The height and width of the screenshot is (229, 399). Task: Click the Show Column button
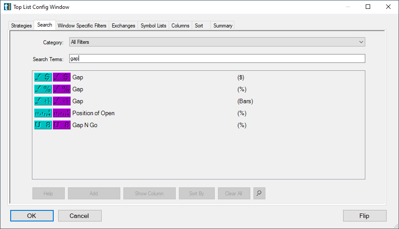150,194
